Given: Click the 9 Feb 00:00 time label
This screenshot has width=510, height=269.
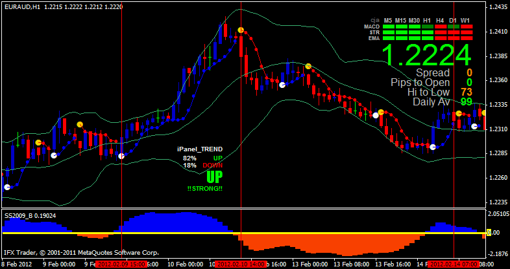Looking at the screenshot, I should [x=58, y=264].
